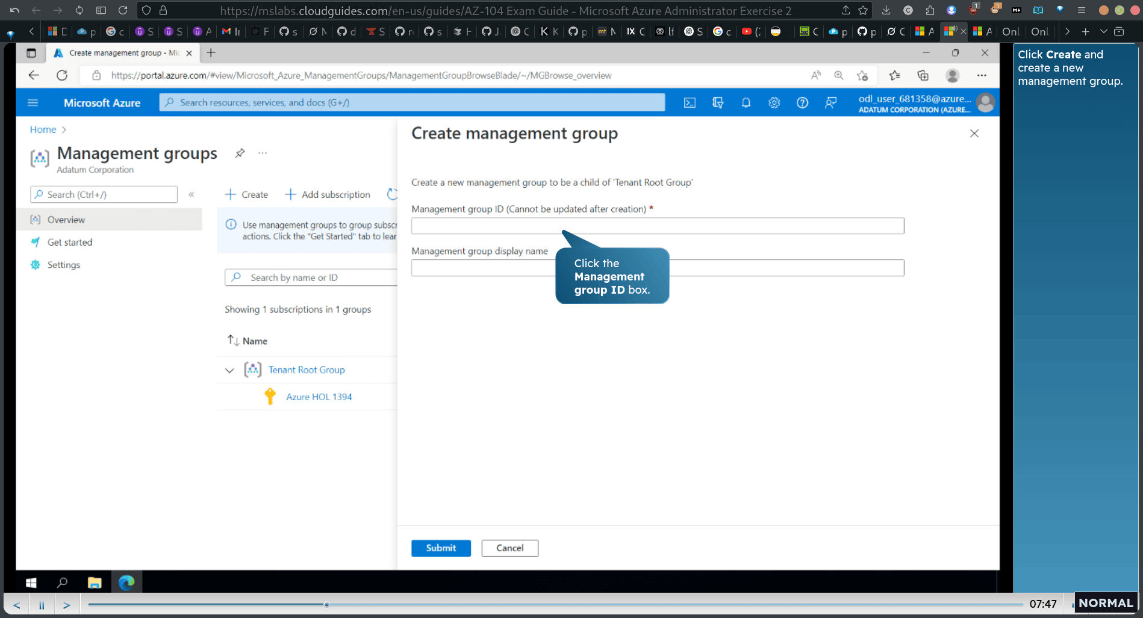1143x618 pixels.
Task: Open Directories and subscriptions filter icon
Action: 718,103
